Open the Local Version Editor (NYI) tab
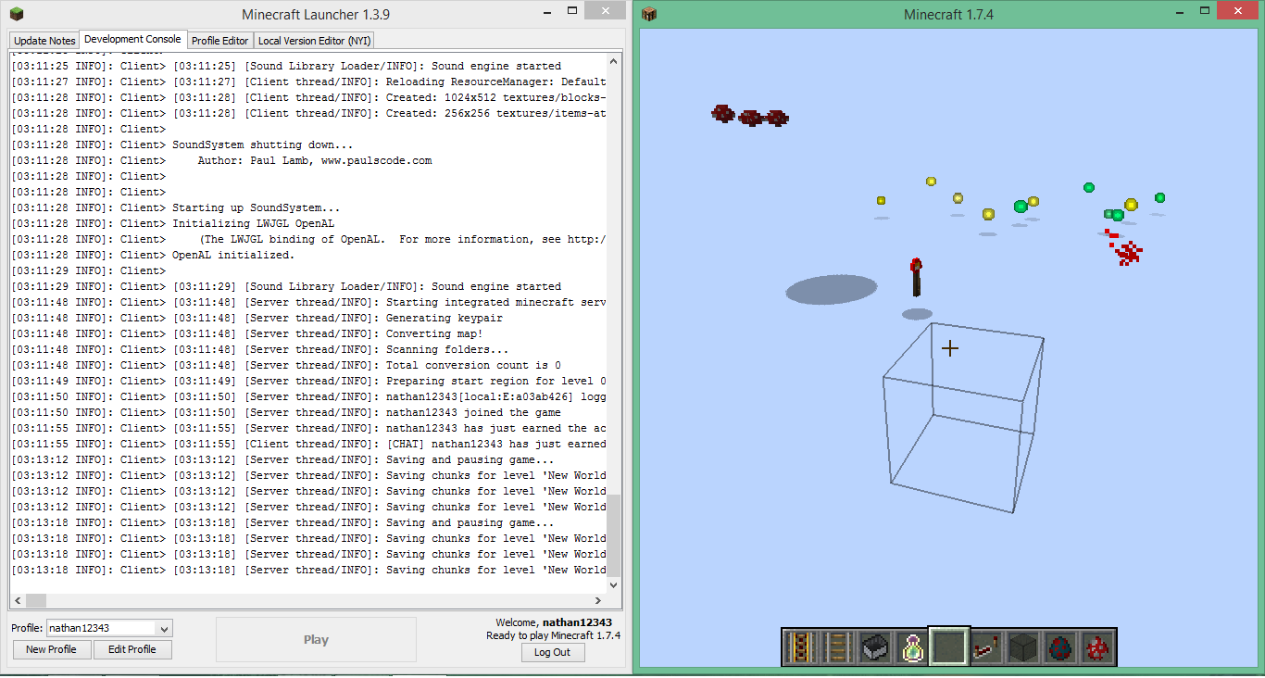The image size is (1265, 678). [x=314, y=41]
